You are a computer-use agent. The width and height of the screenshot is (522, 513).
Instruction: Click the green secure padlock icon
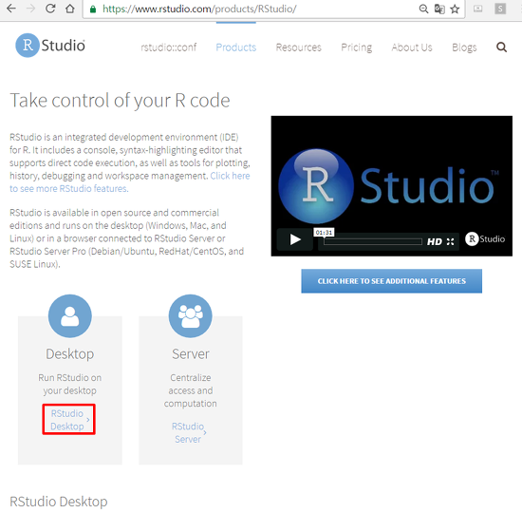click(x=93, y=9)
